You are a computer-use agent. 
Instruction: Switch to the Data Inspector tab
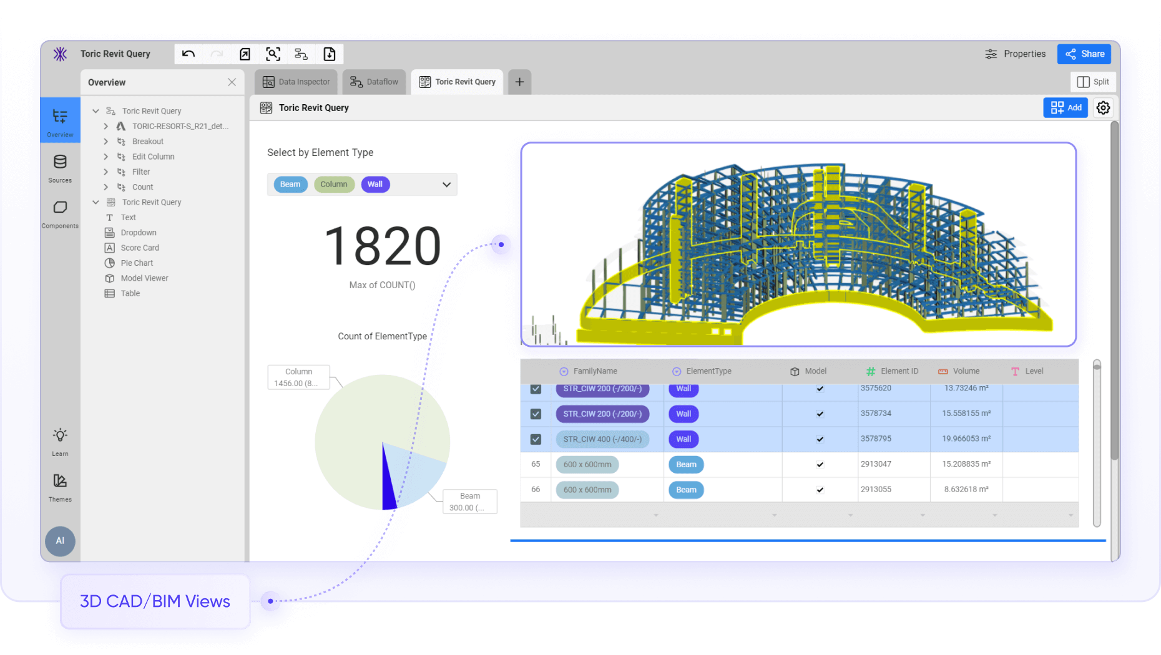(296, 82)
